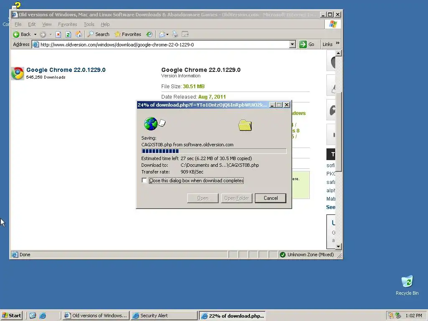Launch Internet Explorer from quick launch
This screenshot has height=321, width=428.
(x=43, y=316)
